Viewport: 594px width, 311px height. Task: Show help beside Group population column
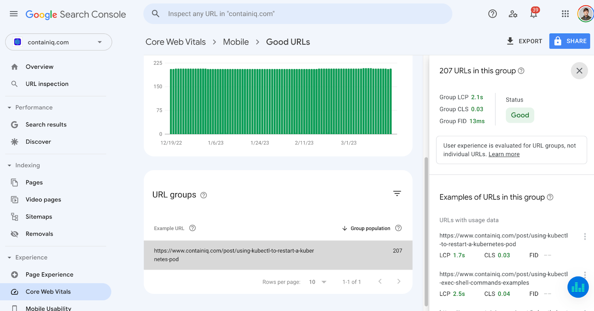398,228
